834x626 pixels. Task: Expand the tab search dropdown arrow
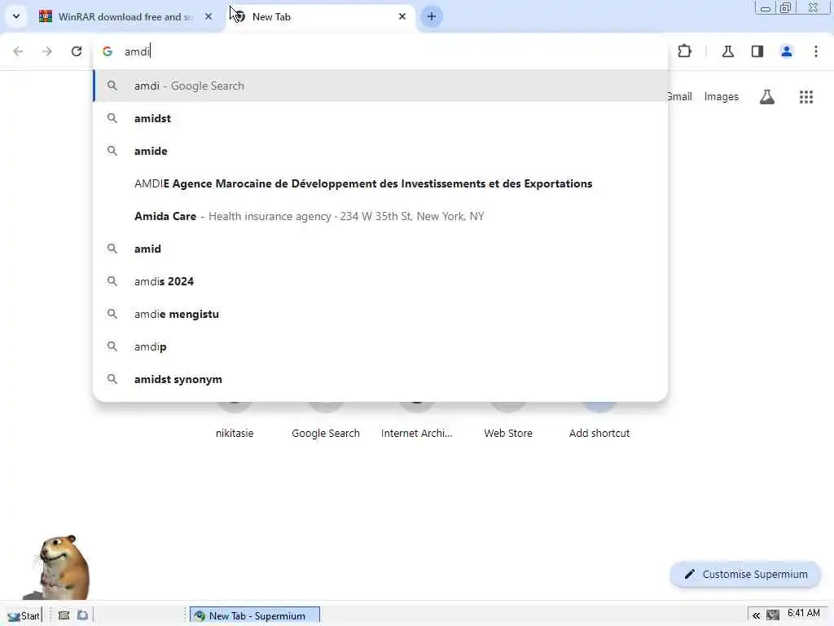[16, 16]
